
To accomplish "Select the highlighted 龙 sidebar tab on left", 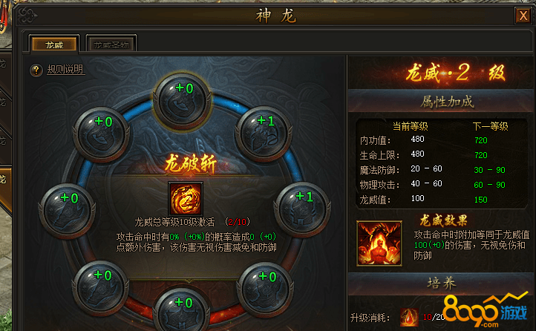I will 5,186.
